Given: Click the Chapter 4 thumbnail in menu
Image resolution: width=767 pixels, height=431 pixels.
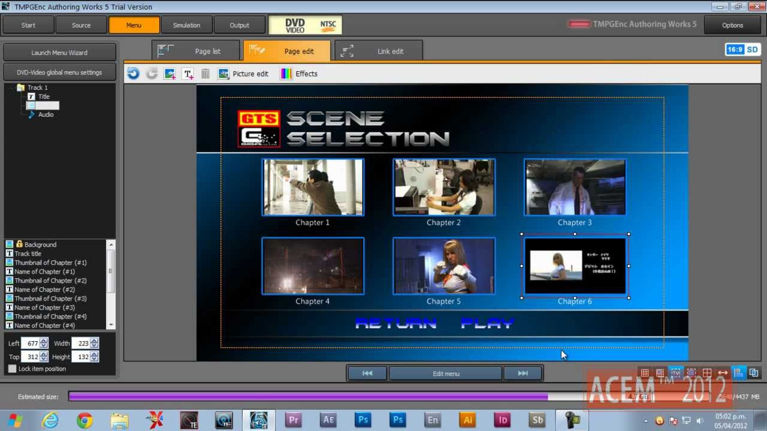Looking at the screenshot, I should click(313, 266).
